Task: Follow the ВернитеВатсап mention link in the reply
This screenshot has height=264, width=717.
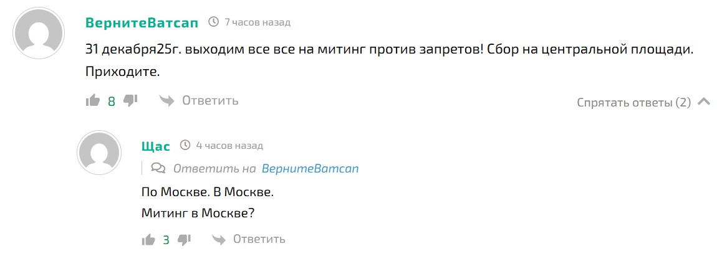Action: click(x=310, y=168)
